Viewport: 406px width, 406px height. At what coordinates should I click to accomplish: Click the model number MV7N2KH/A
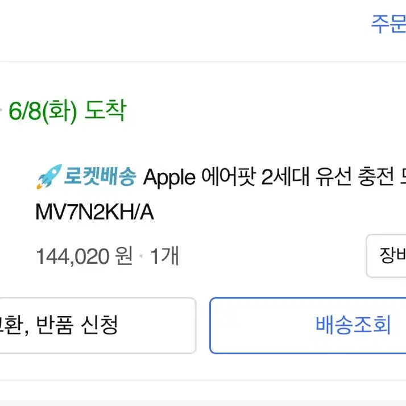[x=95, y=213]
